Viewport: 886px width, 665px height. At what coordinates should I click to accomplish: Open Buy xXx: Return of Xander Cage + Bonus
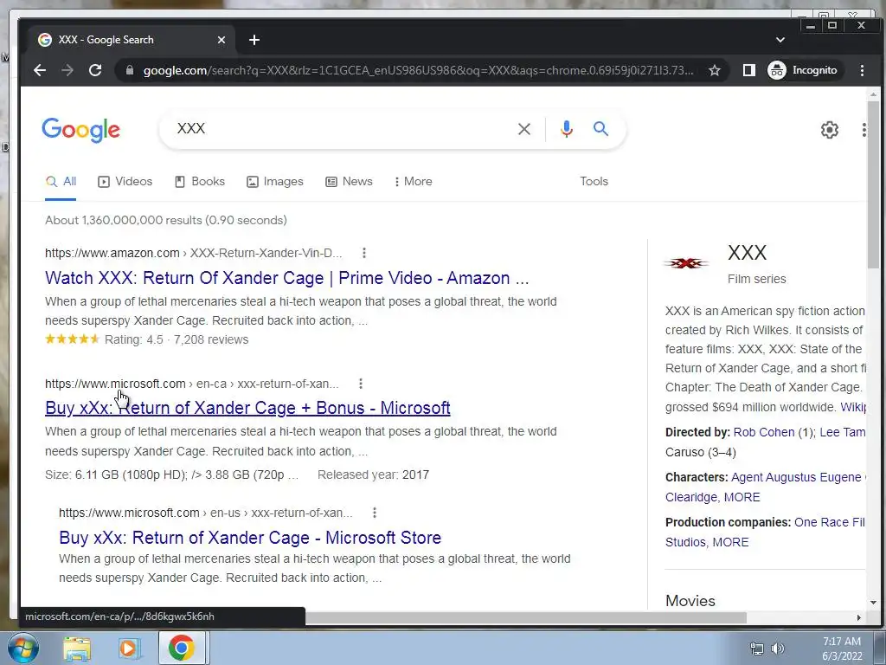click(247, 408)
